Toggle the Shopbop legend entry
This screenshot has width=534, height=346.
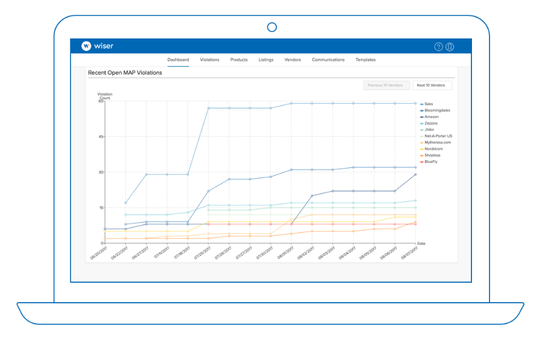click(430, 155)
